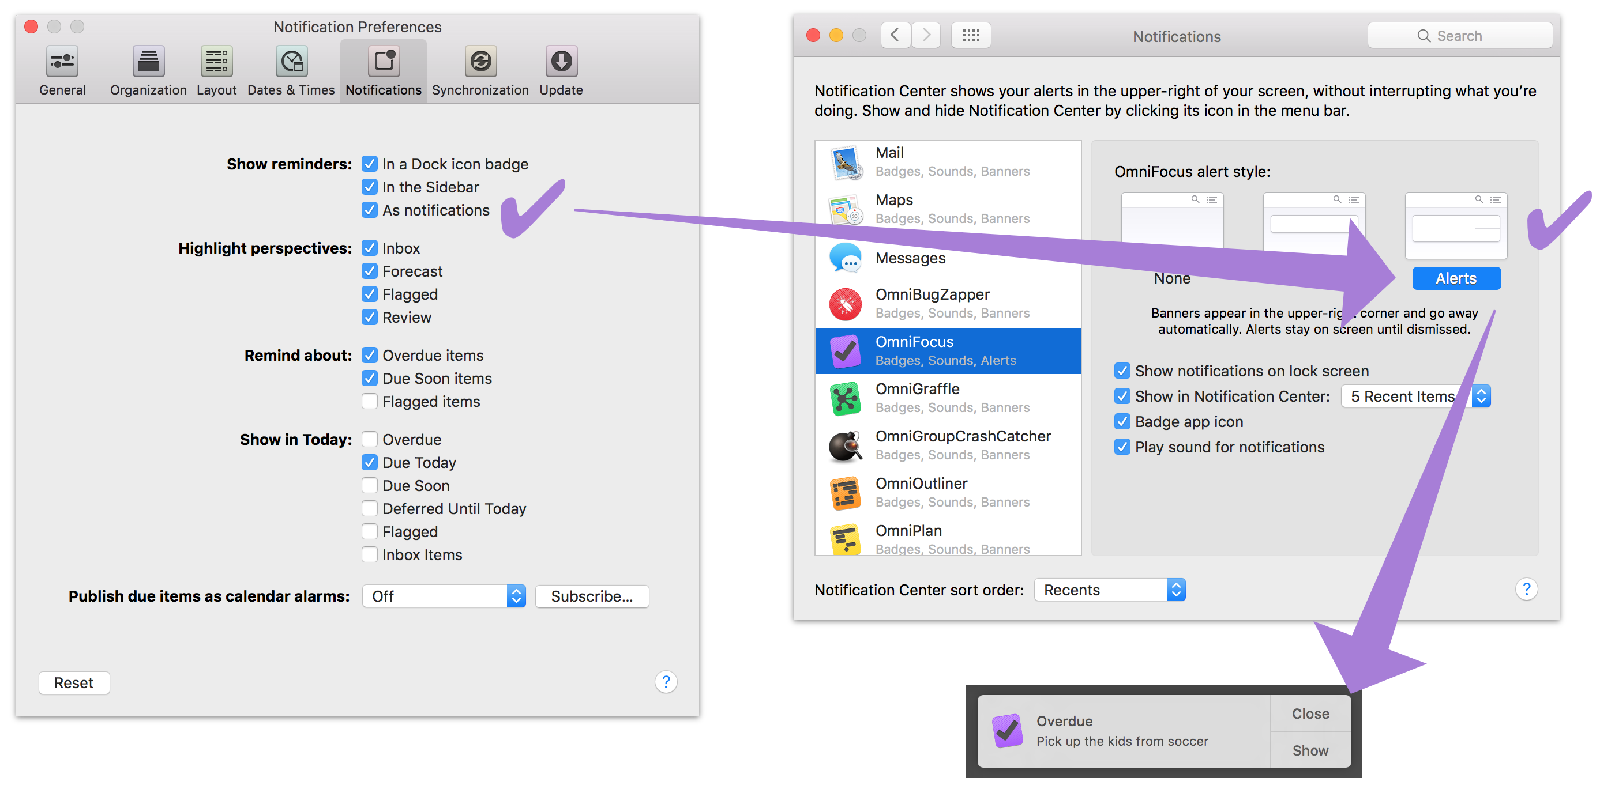1600x793 pixels.
Task: Click the Subscribe button in OmniFocus prefs
Action: 592,596
